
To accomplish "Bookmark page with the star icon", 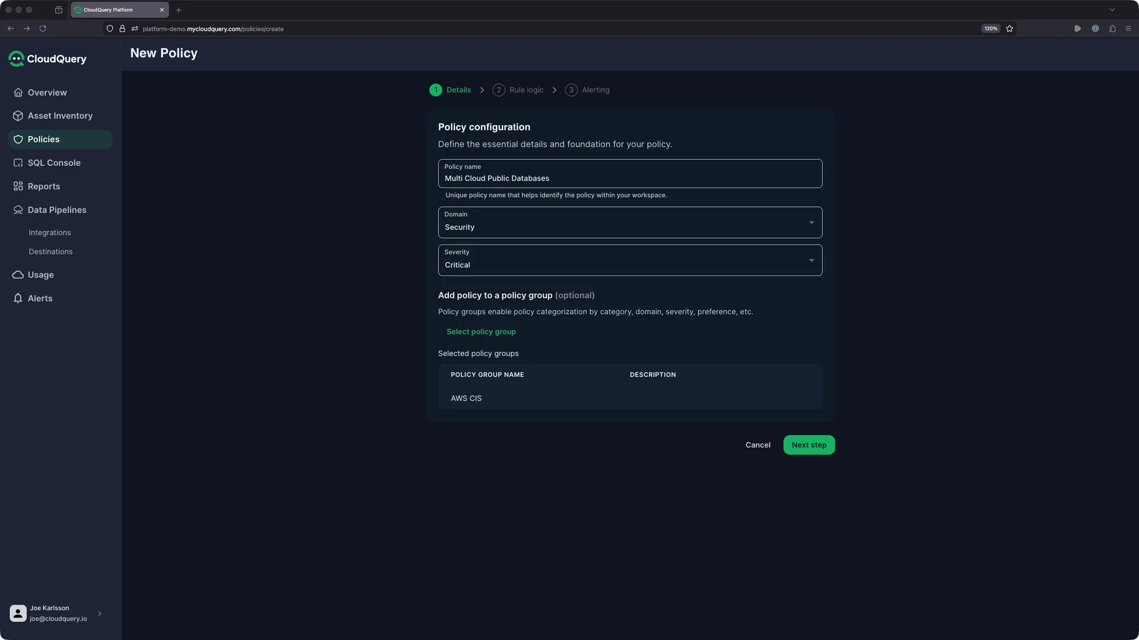I will coord(1010,28).
